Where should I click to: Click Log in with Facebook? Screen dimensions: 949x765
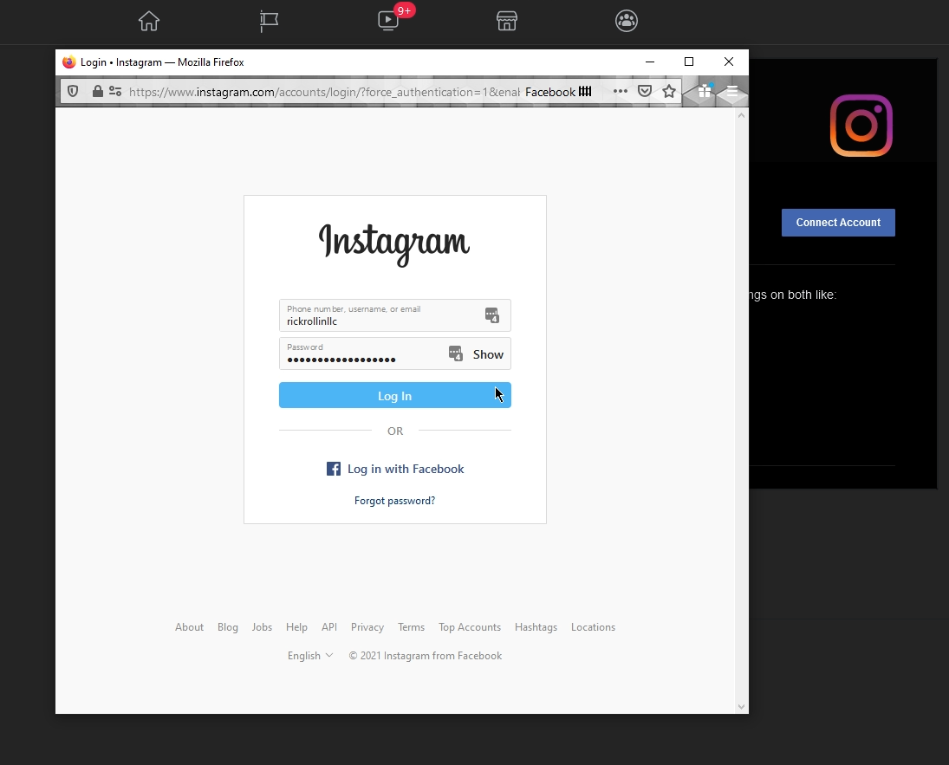[395, 469]
